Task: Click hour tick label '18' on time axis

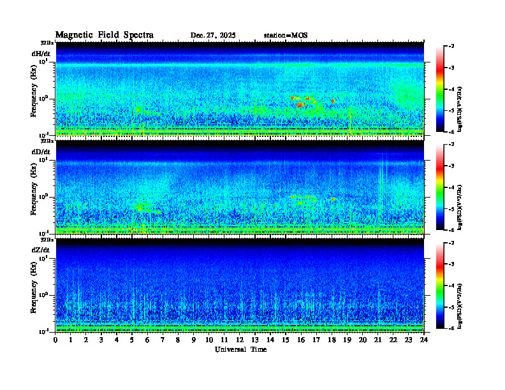Action: 332,340
